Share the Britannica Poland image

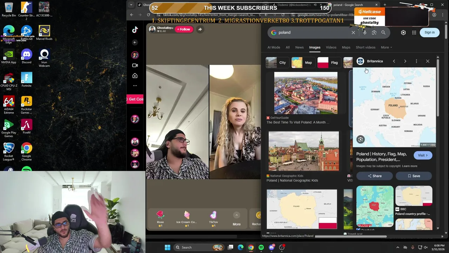375,176
